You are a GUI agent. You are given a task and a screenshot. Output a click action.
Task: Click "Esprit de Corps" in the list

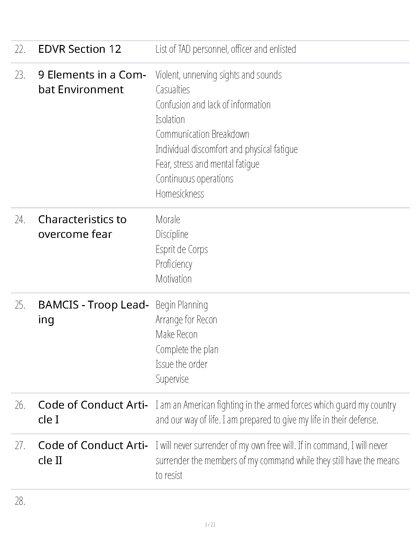[x=182, y=249]
